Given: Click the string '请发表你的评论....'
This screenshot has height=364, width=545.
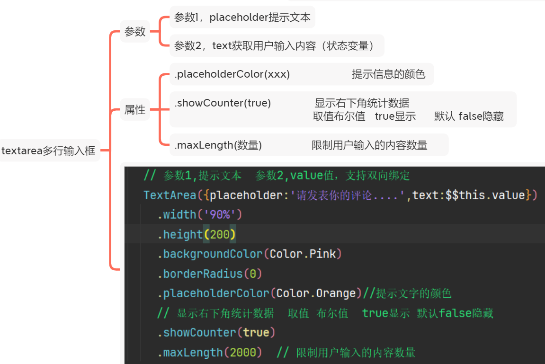Looking at the screenshot, I should click(347, 195).
